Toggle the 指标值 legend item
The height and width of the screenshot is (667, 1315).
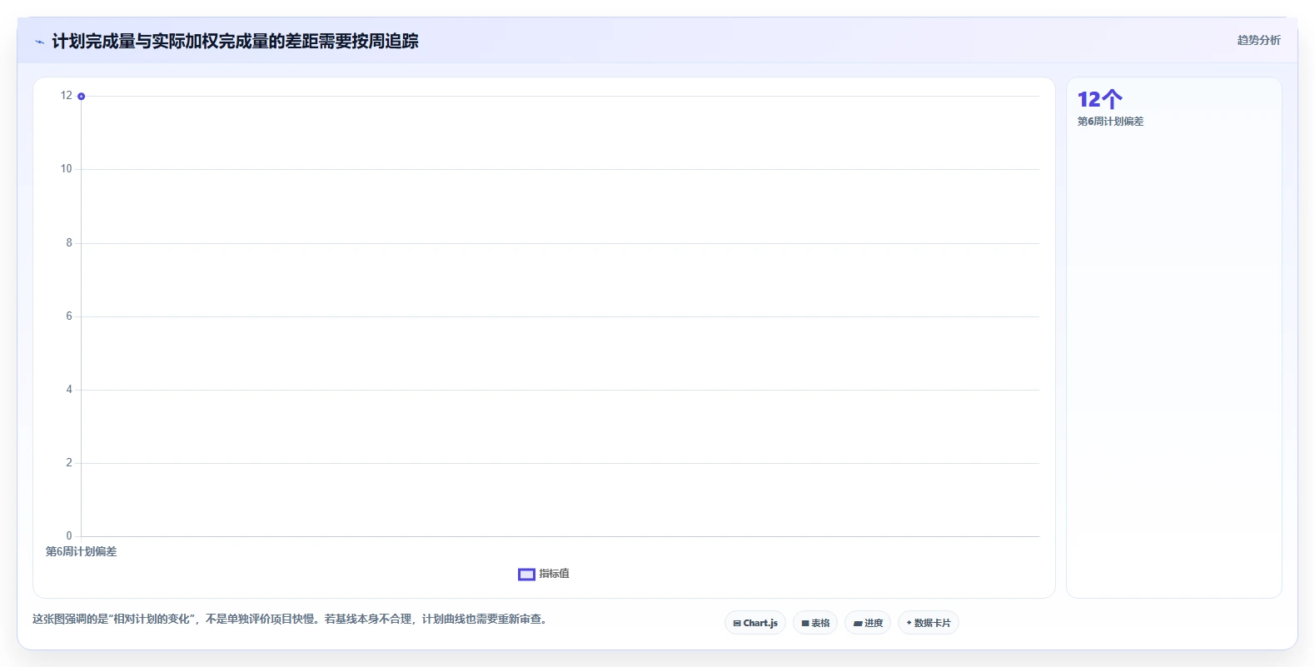click(x=544, y=574)
